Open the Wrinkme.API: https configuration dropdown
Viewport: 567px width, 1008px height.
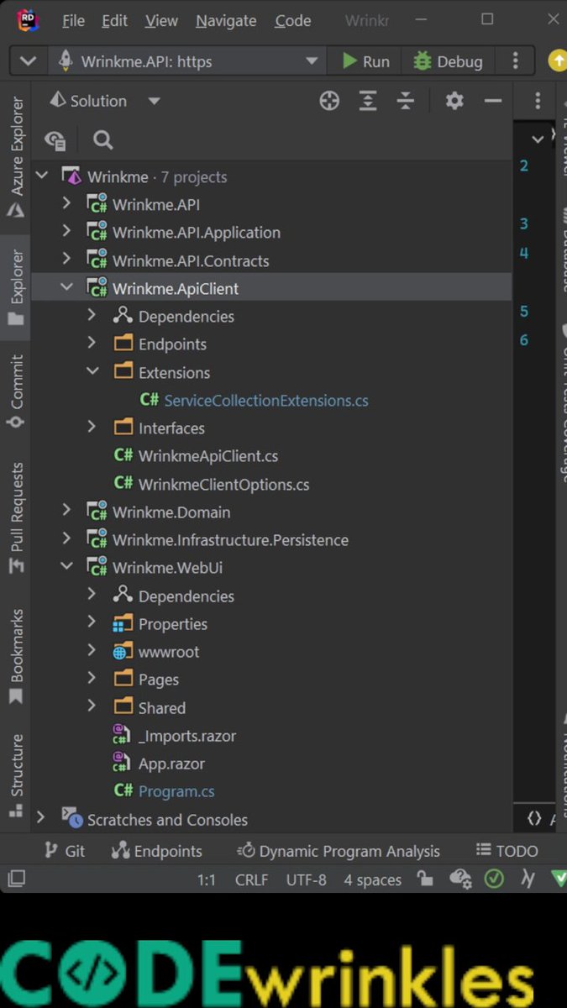pos(188,61)
